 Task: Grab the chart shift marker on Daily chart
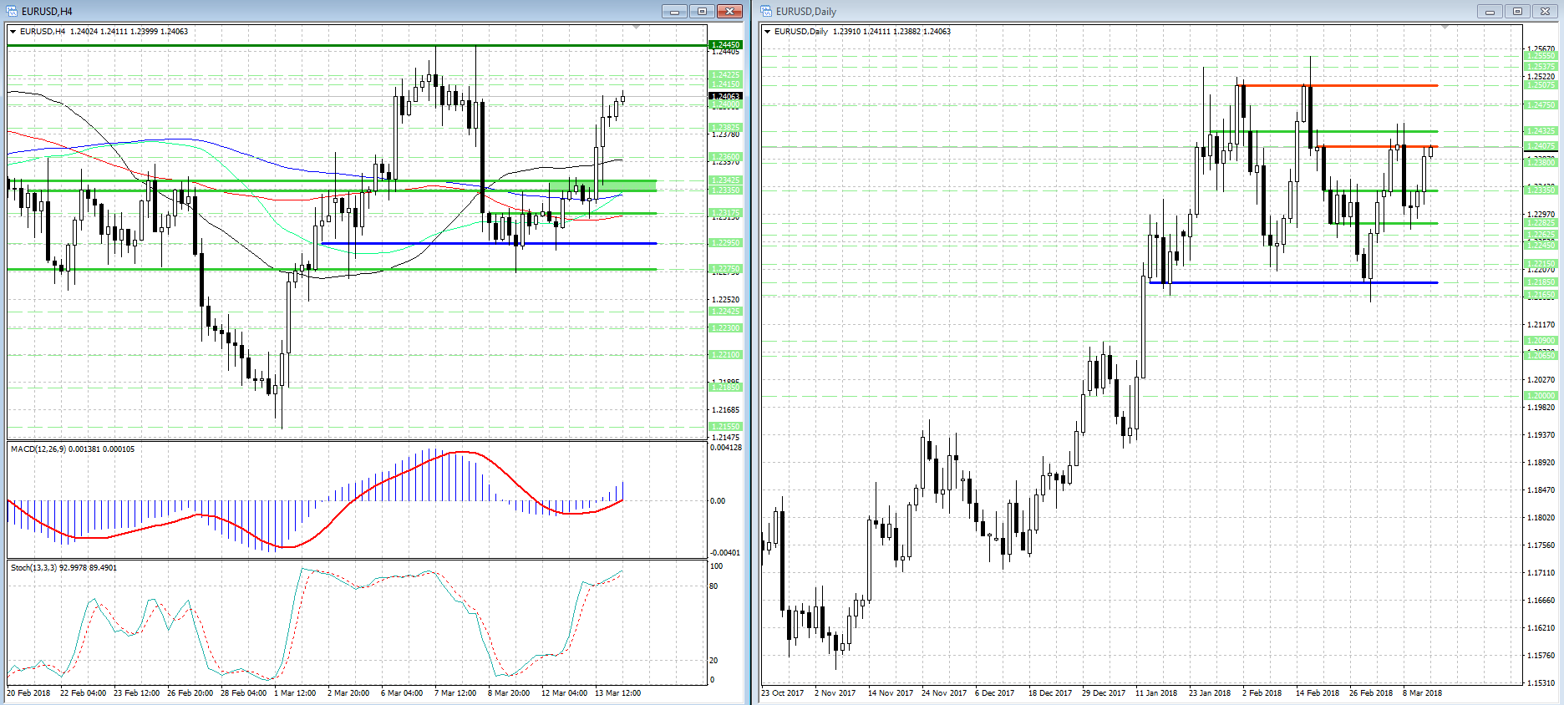click(1445, 28)
